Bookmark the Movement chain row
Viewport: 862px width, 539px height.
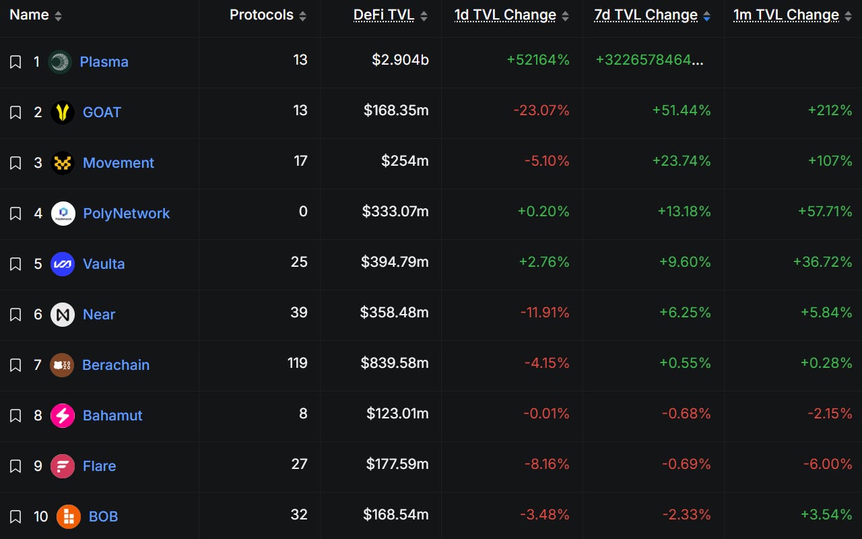tap(15, 163)
